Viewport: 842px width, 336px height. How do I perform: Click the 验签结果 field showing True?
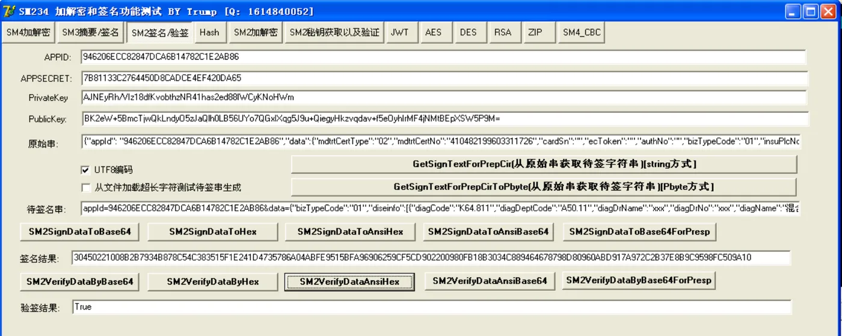tap(431, 307)
